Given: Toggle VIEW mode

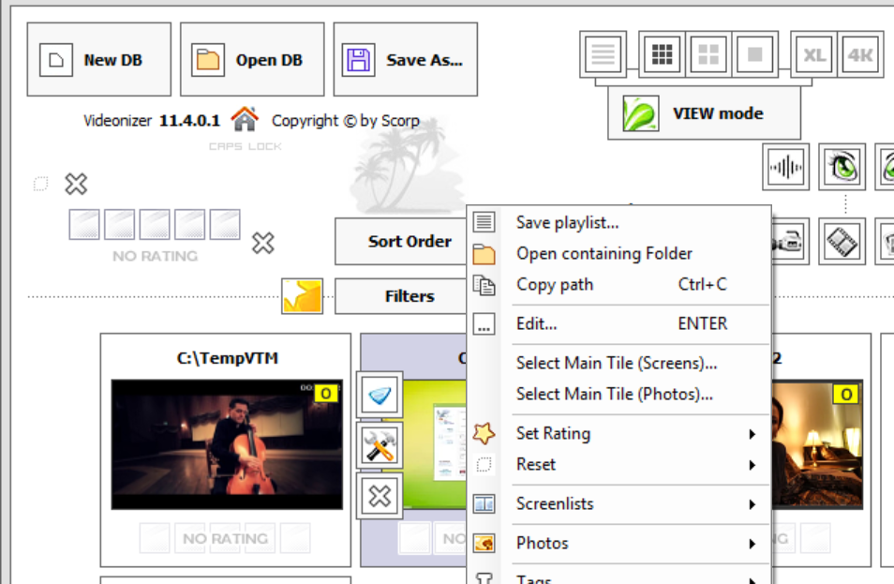Looking at the screenshot, I should tap(704, 113).
